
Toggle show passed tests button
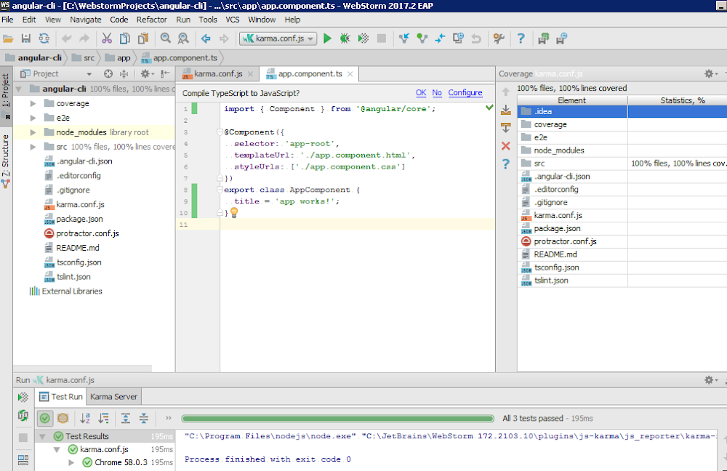(x=45, y=418)
